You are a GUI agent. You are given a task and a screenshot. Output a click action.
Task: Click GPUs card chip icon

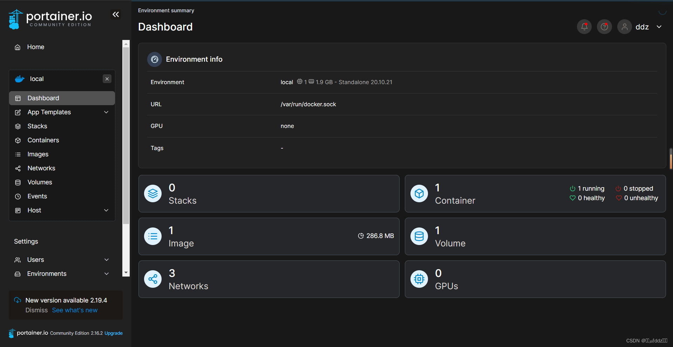419,279
